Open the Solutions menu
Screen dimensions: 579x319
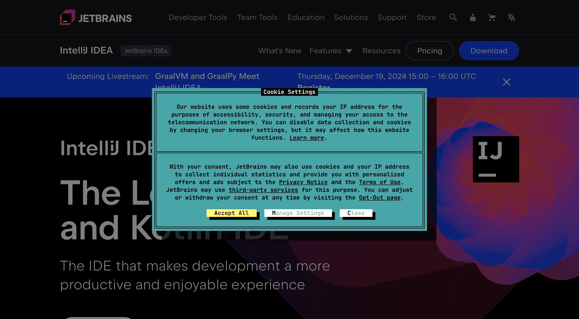coord(351,18)
